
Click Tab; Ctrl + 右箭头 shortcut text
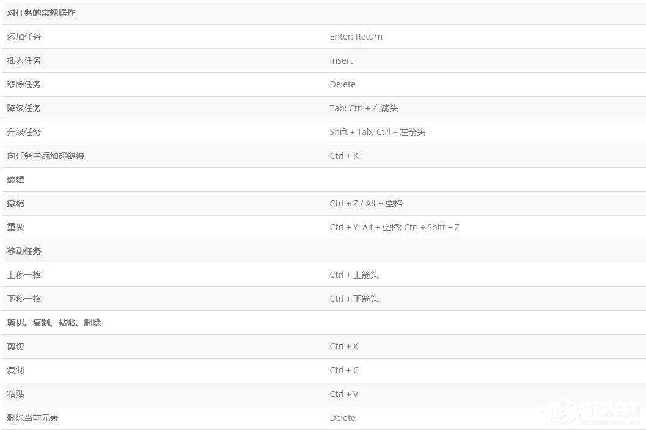[364, 108]
